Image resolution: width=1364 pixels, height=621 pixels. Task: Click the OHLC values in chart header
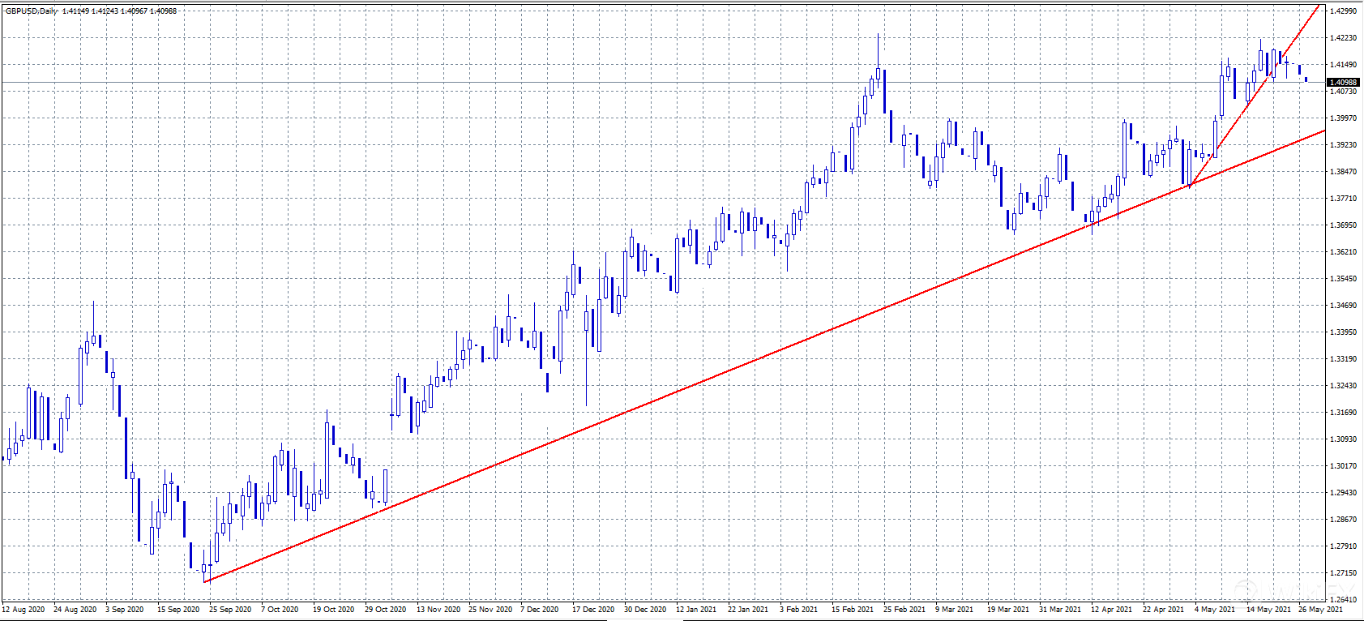pos(119,11)
